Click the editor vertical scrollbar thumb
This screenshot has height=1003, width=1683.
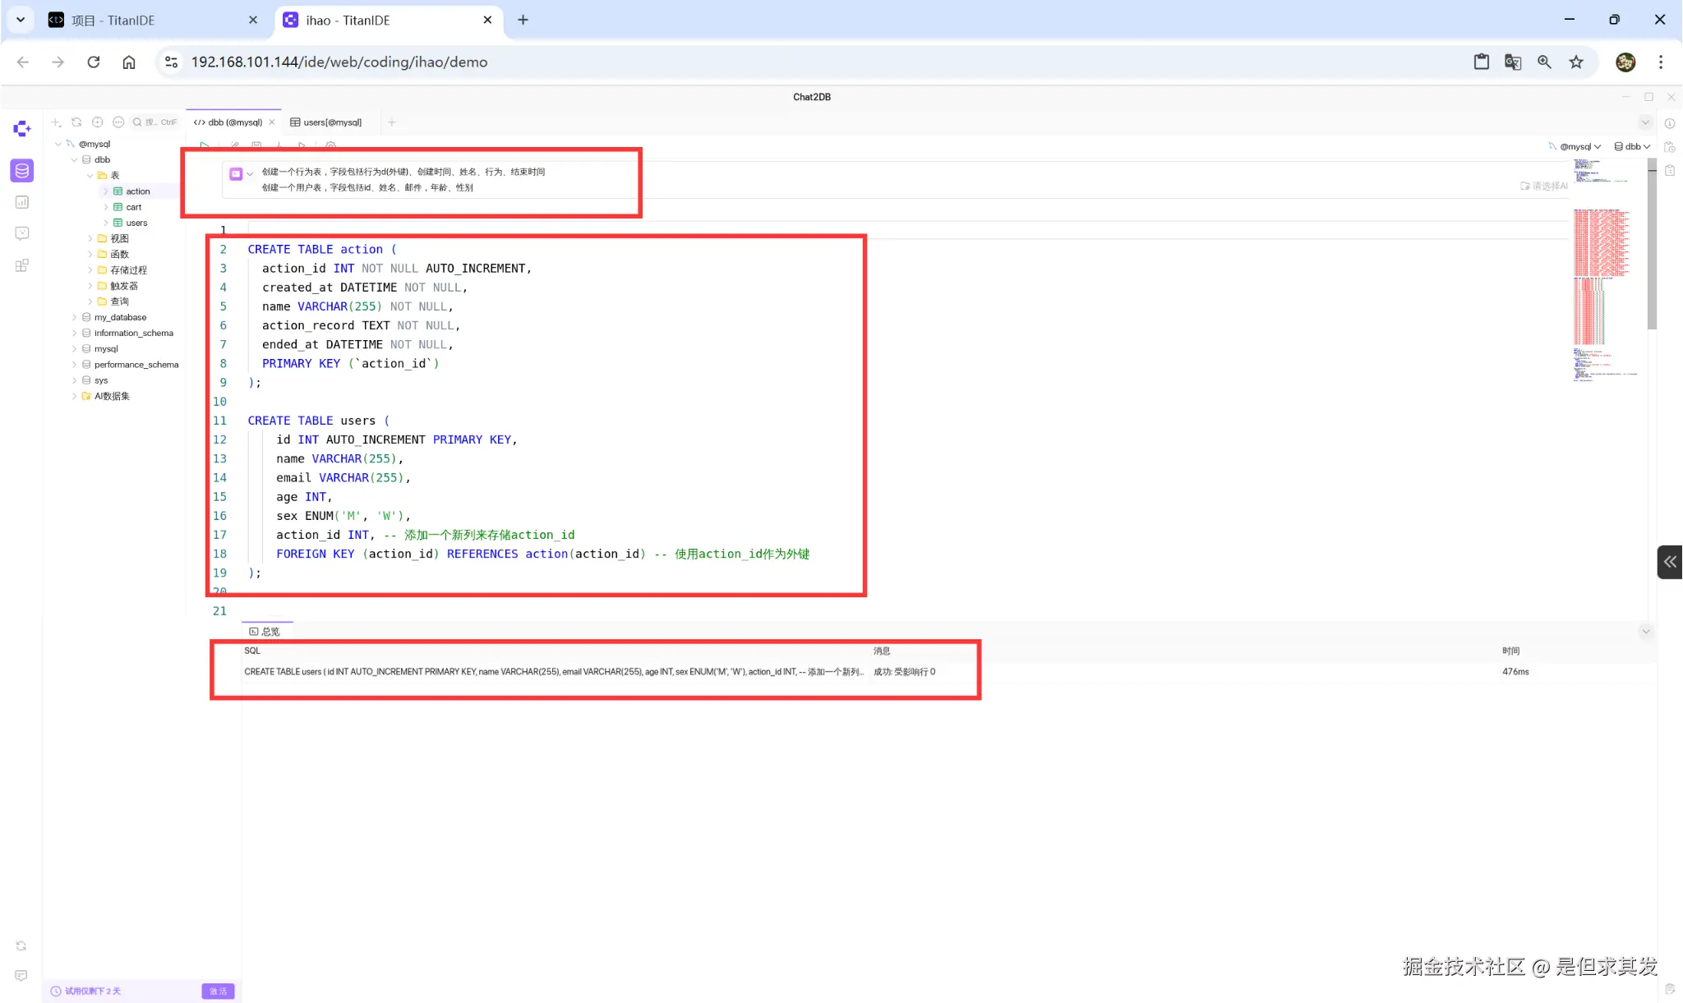pyautogui.click(x=1652, y=246)
